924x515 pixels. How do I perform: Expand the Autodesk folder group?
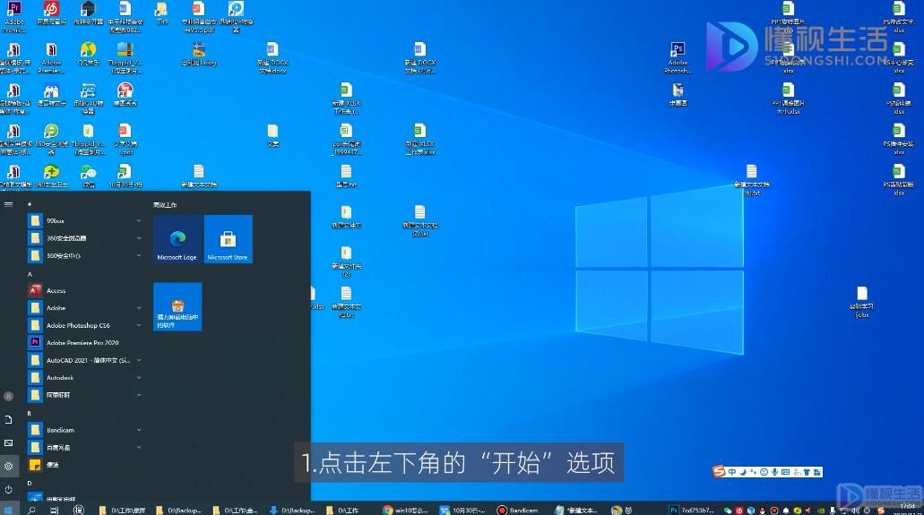tap(84, 377)
